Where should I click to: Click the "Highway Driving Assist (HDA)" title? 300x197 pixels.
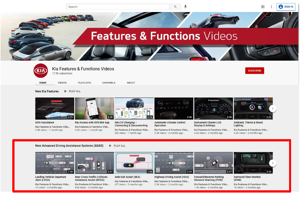172,177
